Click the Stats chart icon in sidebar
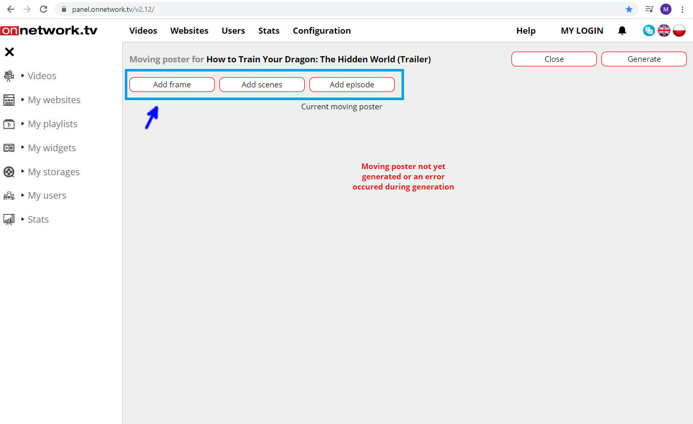 [9, 220]
